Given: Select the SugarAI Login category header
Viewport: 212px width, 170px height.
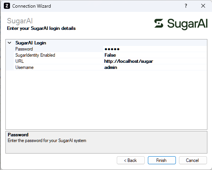Looking at the screenshot, I should pyautogui.click(x=31, y=43).
